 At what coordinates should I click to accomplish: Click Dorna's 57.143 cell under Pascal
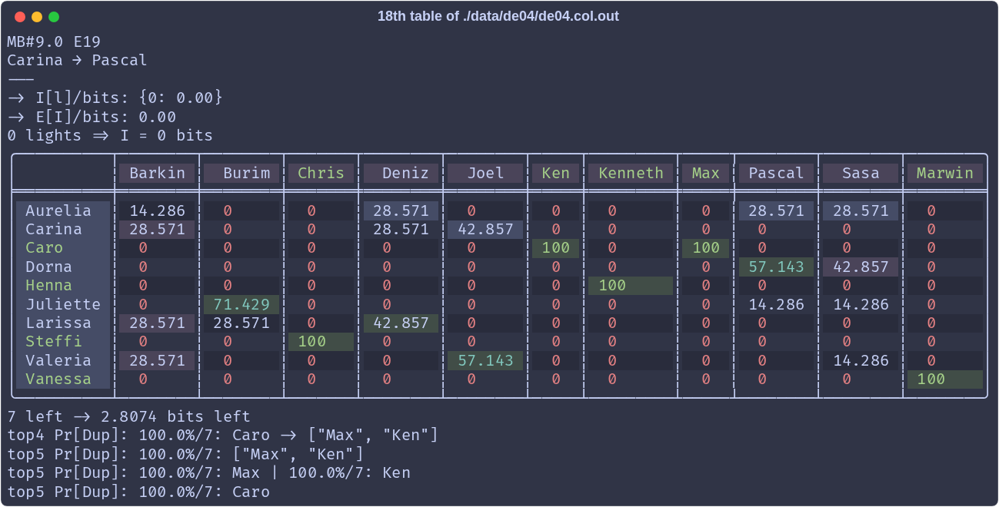[x=776, y=267]
